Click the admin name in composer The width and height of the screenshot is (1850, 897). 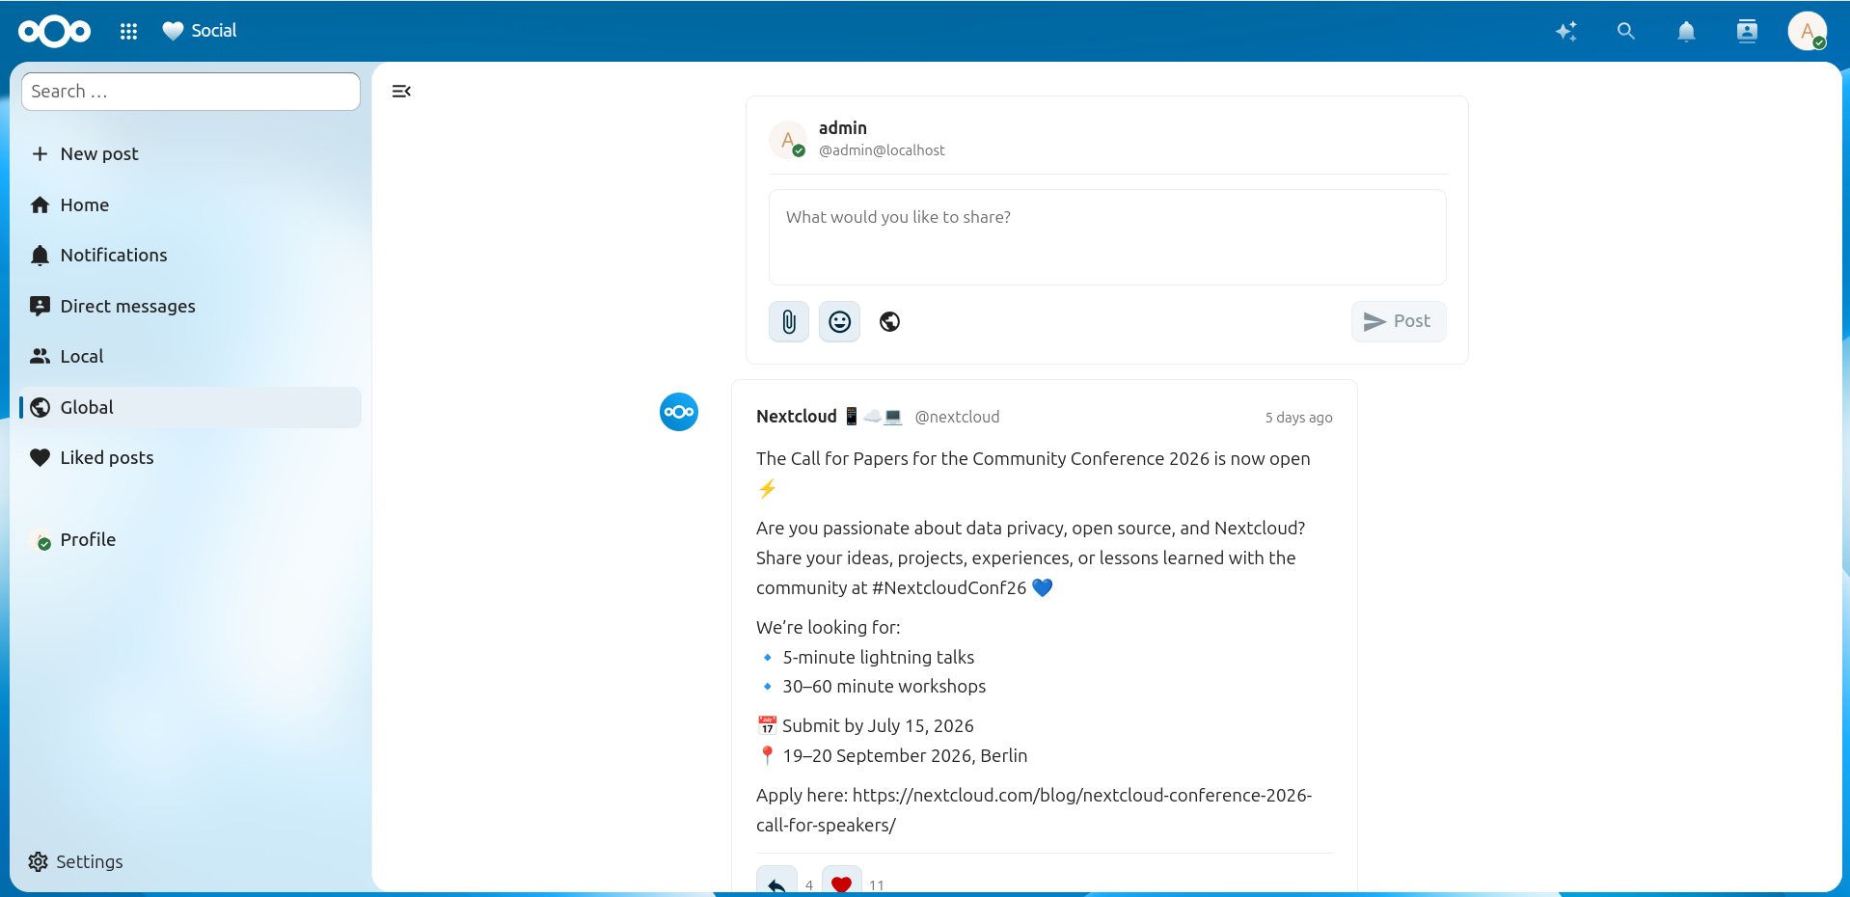tap(843, 127)
